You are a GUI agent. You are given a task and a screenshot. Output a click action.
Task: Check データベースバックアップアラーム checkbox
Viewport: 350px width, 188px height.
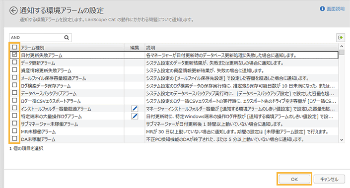pyautogui.click(x=14, y=93)
